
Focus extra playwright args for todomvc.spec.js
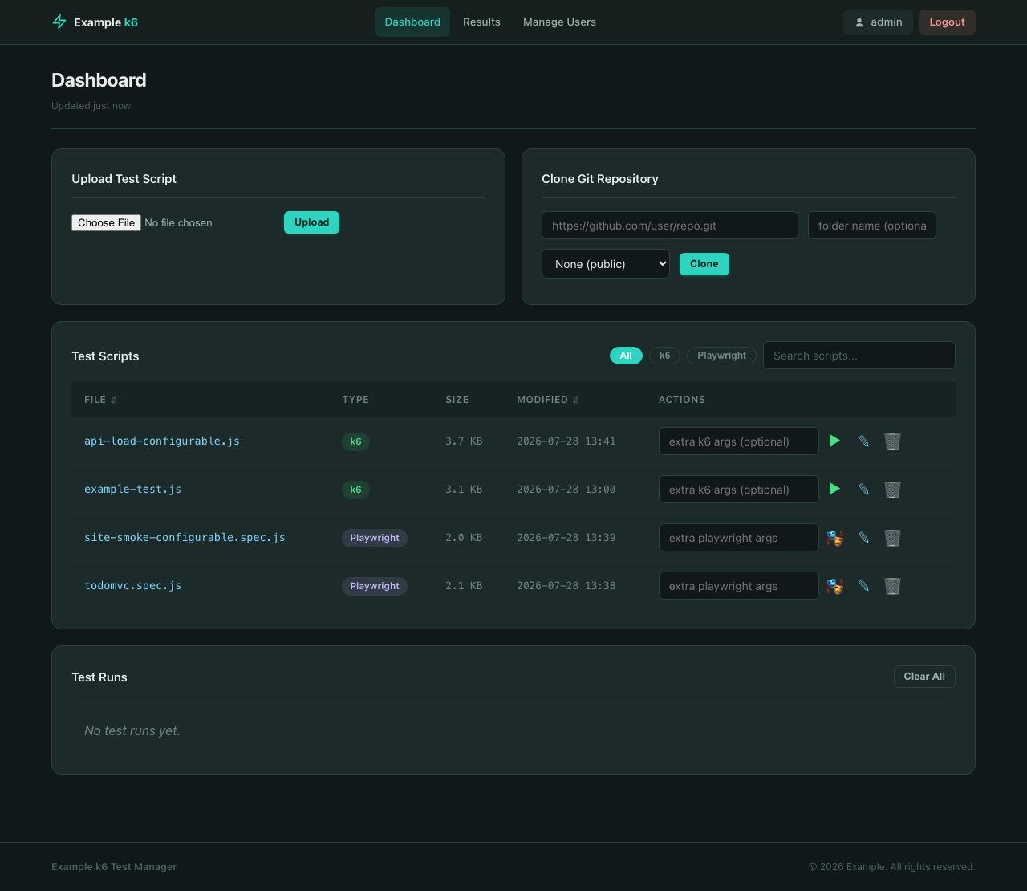point(739,586)
